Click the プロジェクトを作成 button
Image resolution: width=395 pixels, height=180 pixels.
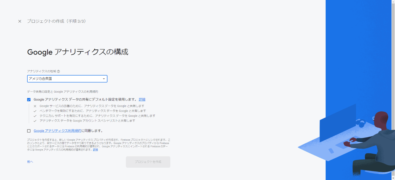point(148,162)
